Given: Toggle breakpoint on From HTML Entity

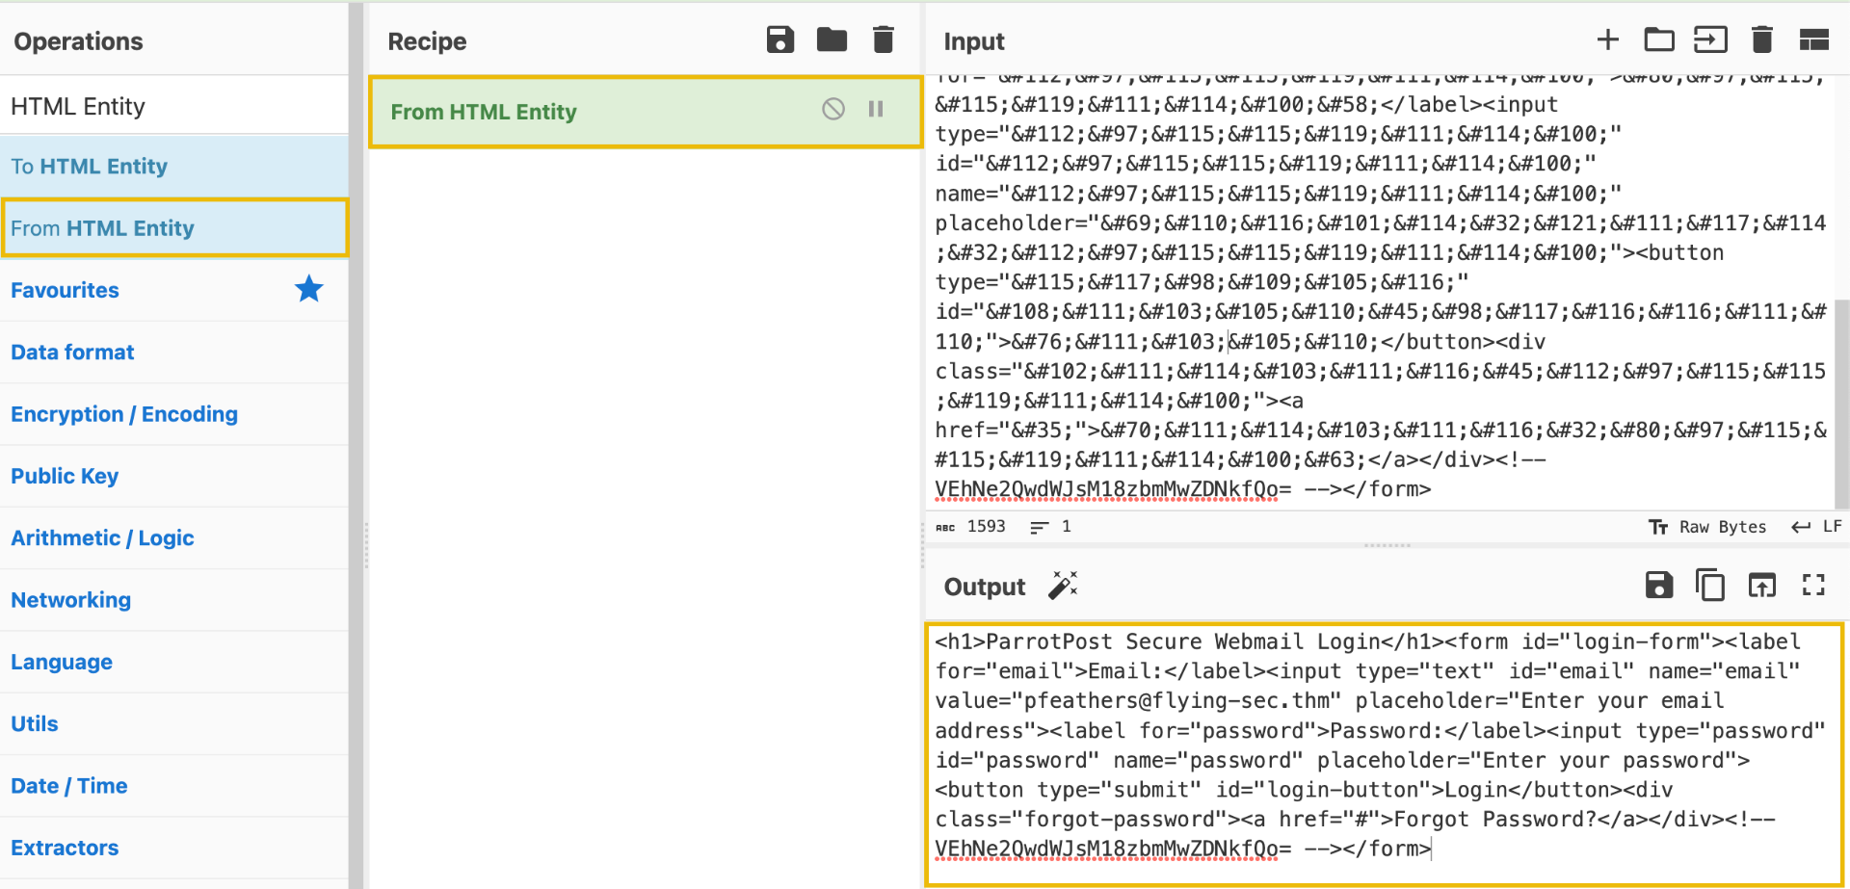Looking at the screenshot, I should (x=876, y=110).
